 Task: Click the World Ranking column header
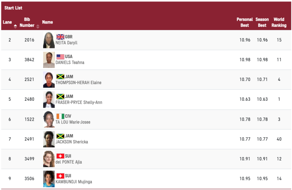279,22
